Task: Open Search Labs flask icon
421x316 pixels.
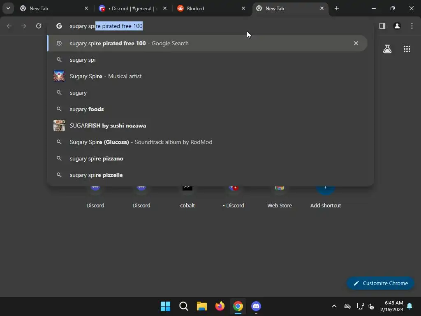Action: (x=387, y=49)
